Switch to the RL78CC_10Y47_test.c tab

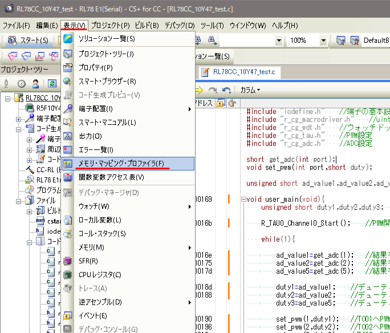click(240, 72)
